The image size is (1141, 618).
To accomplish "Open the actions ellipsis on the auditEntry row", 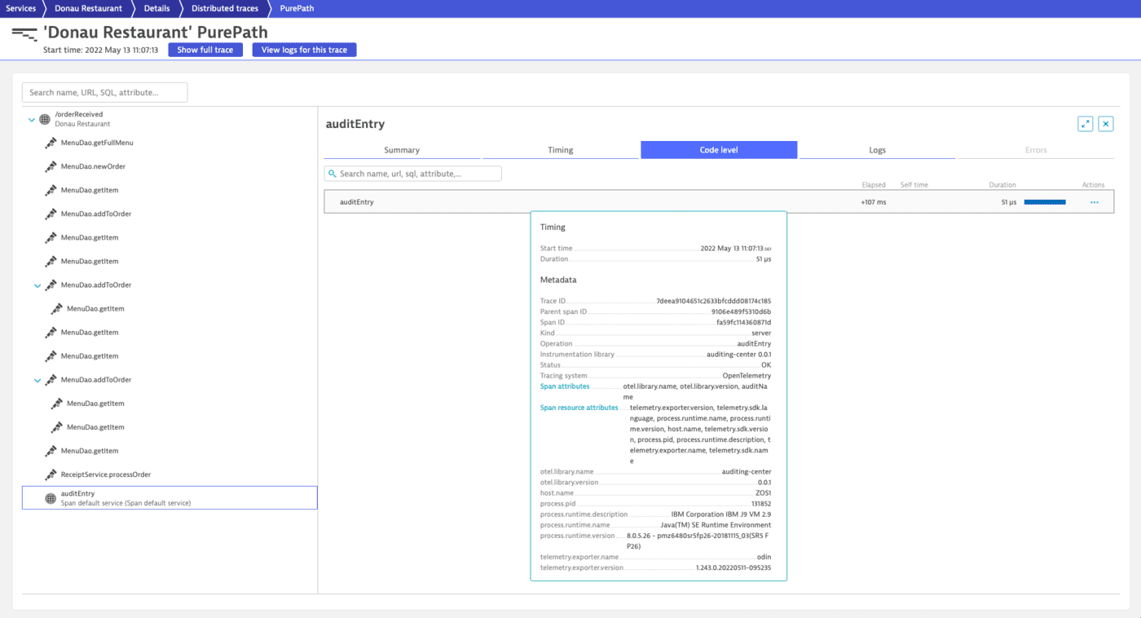I will coord(1093,201).
